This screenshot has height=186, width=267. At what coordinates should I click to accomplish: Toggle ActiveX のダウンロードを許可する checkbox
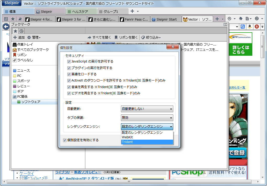click(x=69, y=81)
